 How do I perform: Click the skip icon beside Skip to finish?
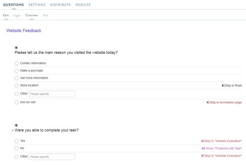[223, 86]
